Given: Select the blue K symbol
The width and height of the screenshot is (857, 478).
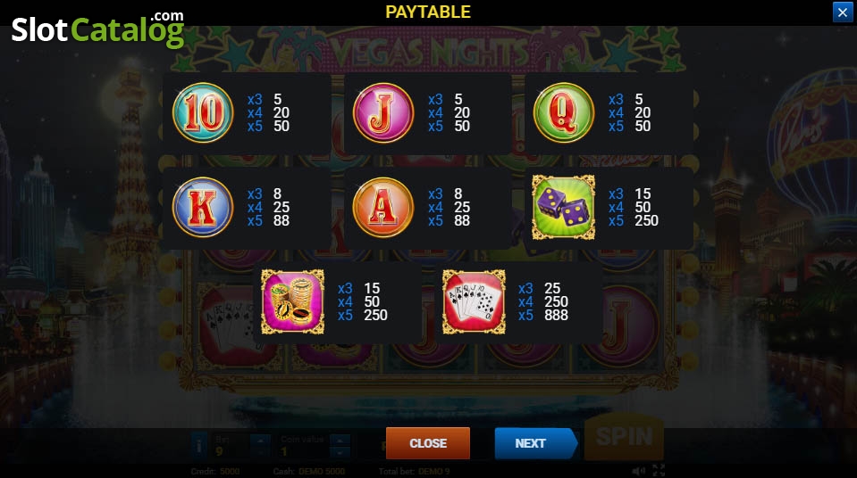Looking at the screenshot, I should click(x=204, y=208).
